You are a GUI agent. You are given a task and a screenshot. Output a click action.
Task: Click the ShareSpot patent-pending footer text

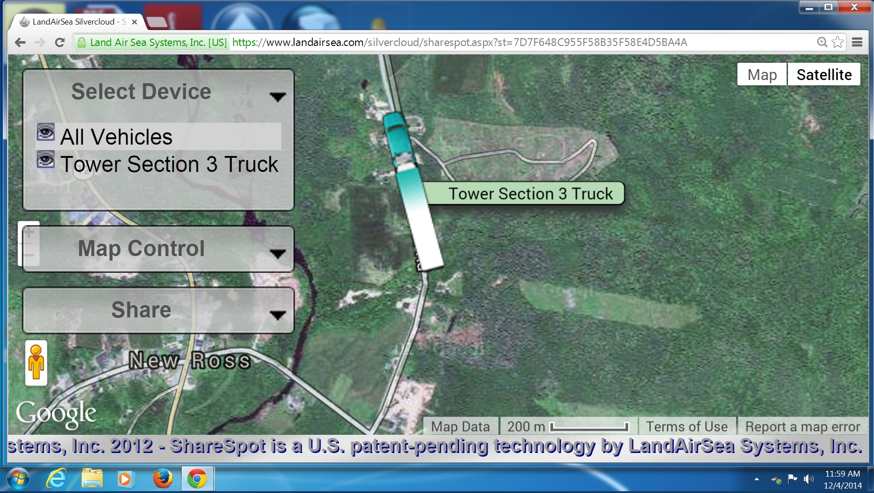[435, 446]
